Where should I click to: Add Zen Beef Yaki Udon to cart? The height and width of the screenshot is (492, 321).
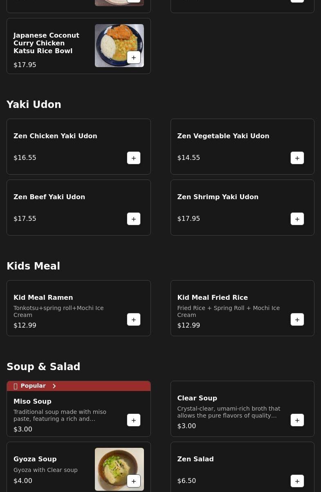(134, 219)
